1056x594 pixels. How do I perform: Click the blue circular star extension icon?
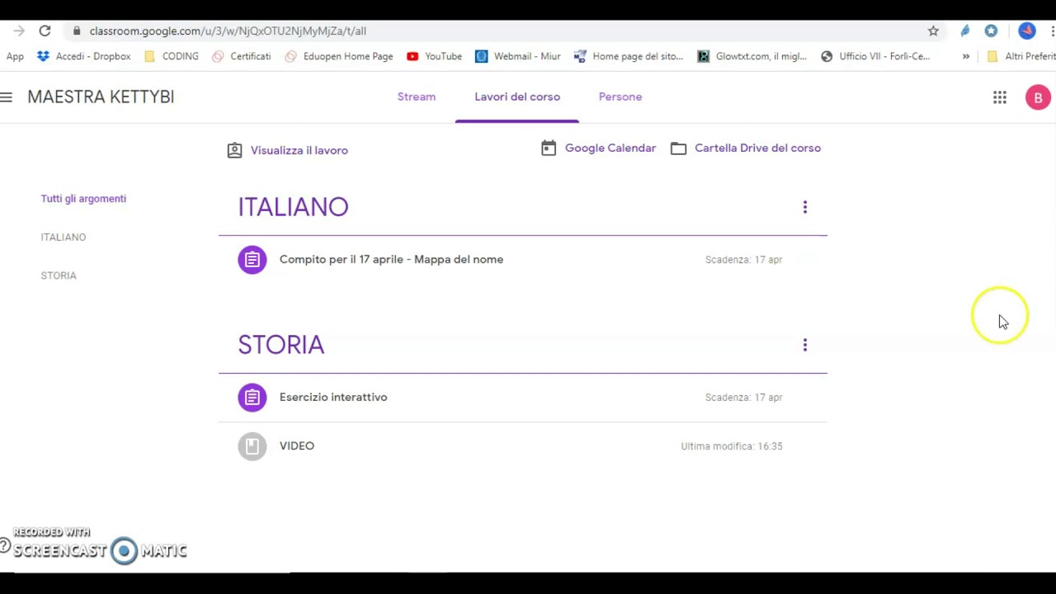[991, 31]
